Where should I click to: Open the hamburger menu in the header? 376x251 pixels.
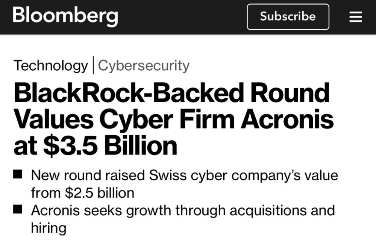point(355,17)
